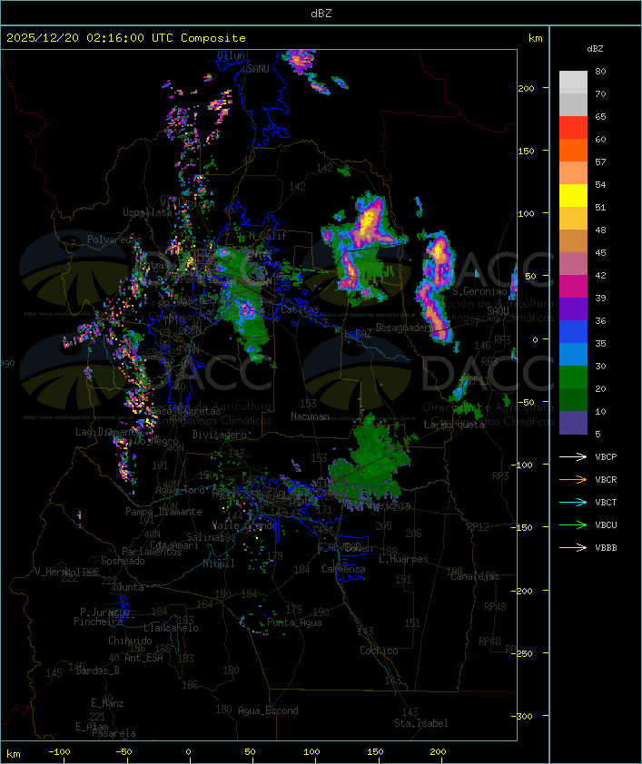Image resolution: width=642 pixels, height=764 pixels.
Task: Click the Punta_Agua map label
Action: click(294, 622)
